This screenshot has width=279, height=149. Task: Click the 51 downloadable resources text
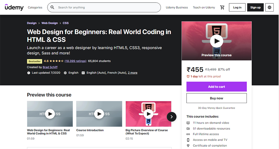(211, 129)
